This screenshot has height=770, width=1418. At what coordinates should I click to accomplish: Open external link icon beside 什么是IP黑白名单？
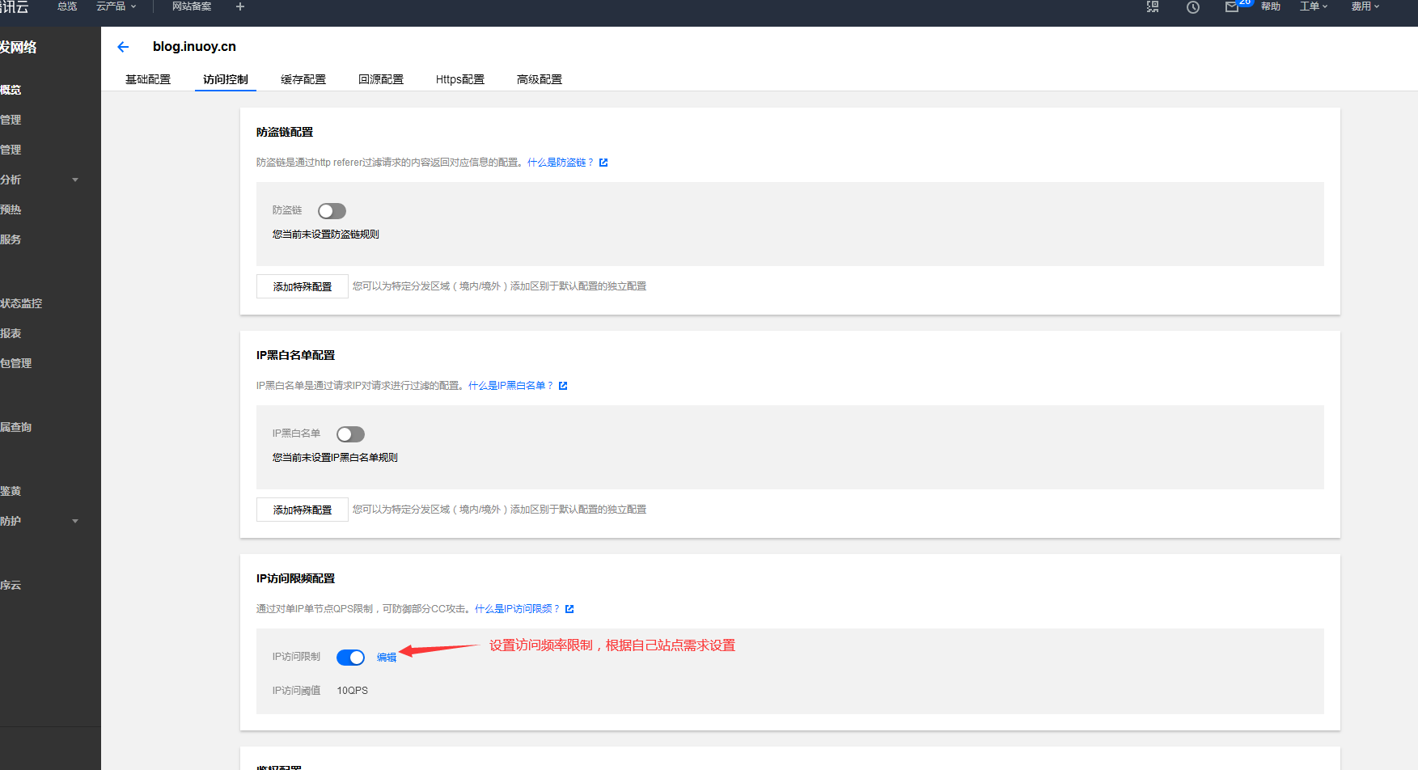pyautogui.click(x=563, y=386)
